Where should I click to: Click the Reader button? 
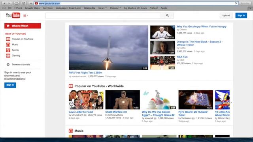coord(245,3)
